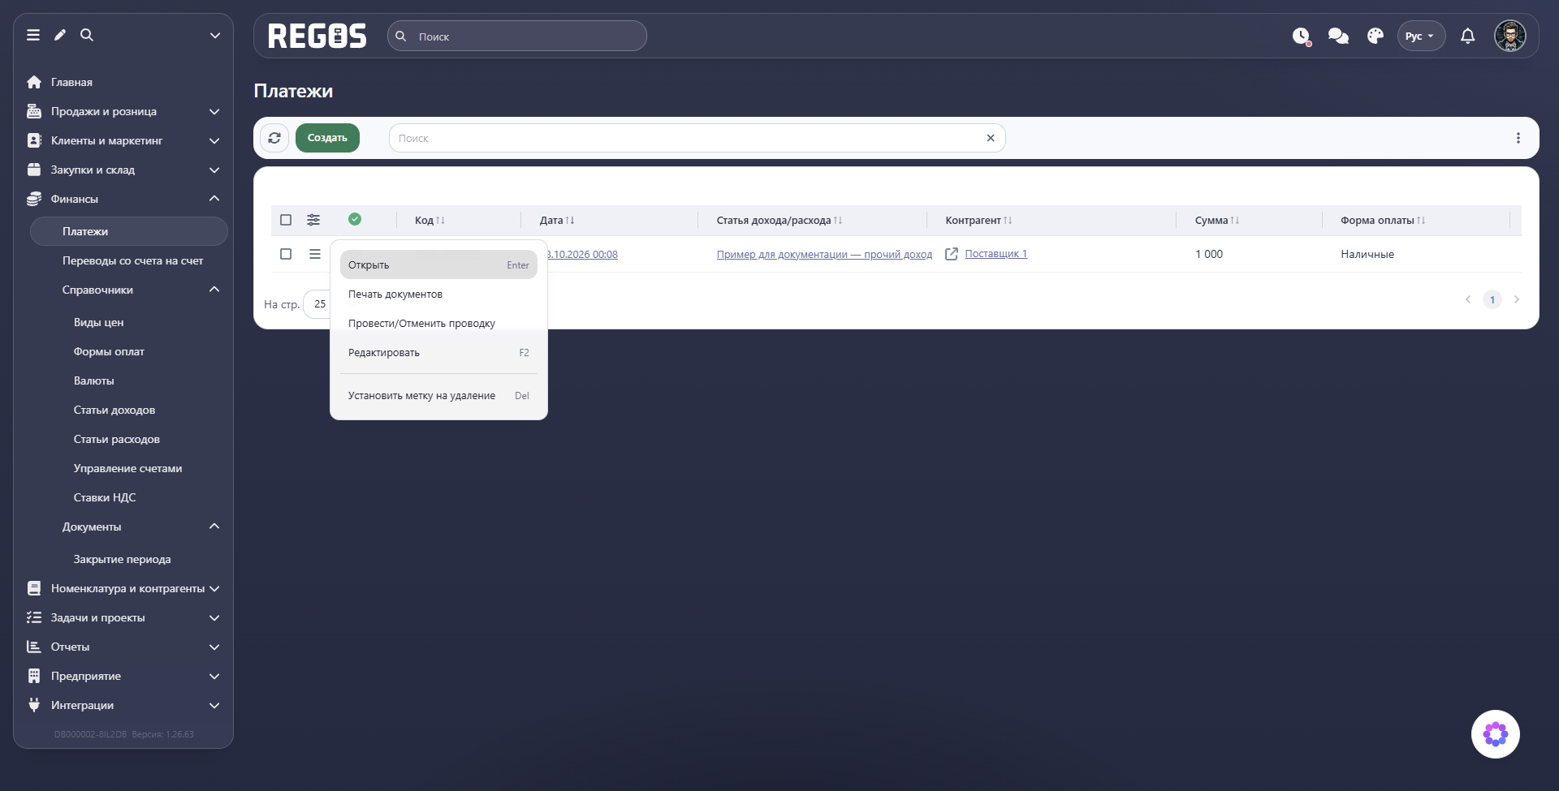Screen dimensions: 1559x791
Task: Open the chat messages icon
Action: 1338,36
